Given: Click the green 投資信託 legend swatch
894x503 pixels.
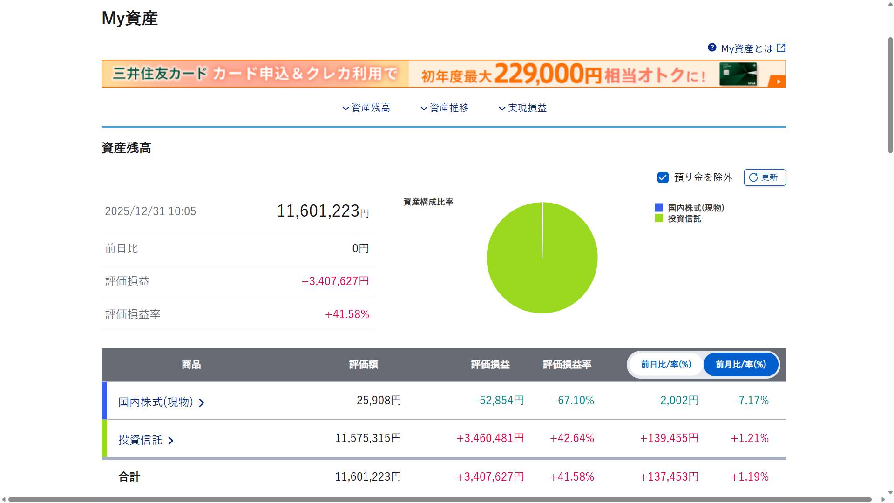Looking at the screenshot, I should [x=658, y=218].
